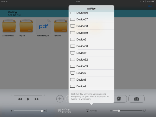Open AirDrop: Everyone options

tap(64, 110)
